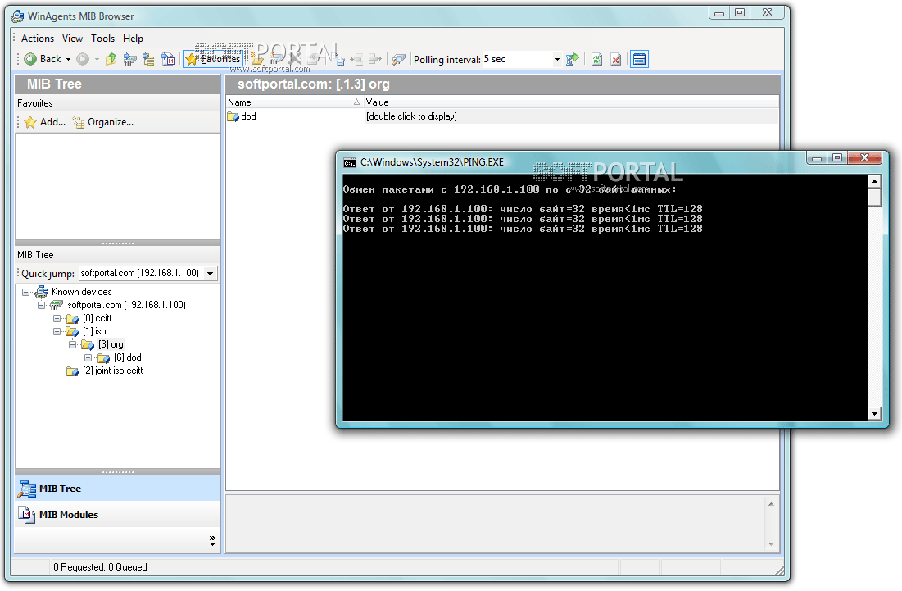Expand the [6] dod node
The image size is (902, 591).
click(88, 358)
